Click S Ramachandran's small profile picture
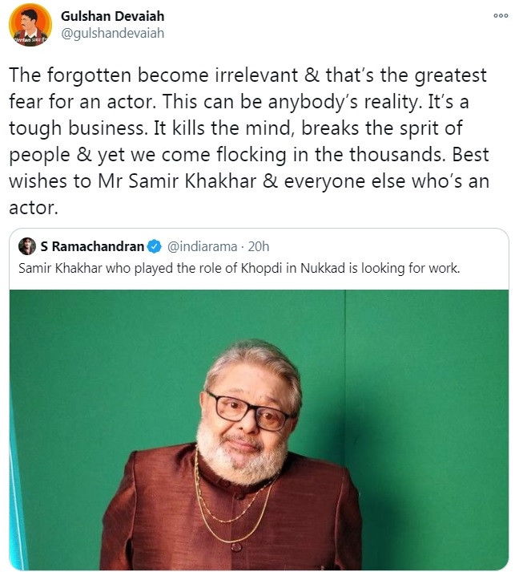This screenshot has width=515, height=572. 27,246
